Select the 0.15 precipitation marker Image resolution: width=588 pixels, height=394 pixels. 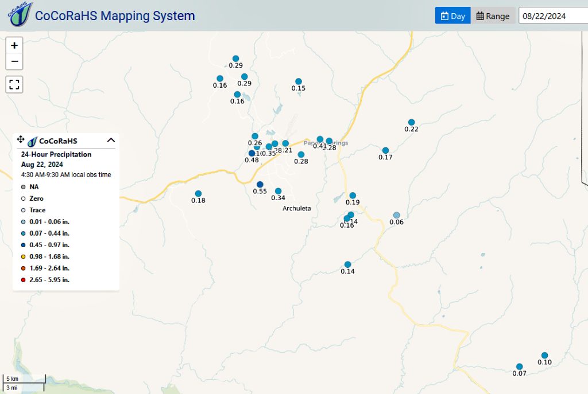[299, 81]
